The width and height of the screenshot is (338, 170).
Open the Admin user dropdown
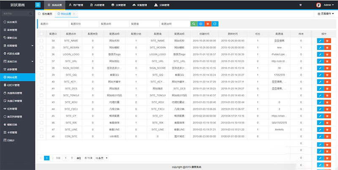click(x=329, y=5)
